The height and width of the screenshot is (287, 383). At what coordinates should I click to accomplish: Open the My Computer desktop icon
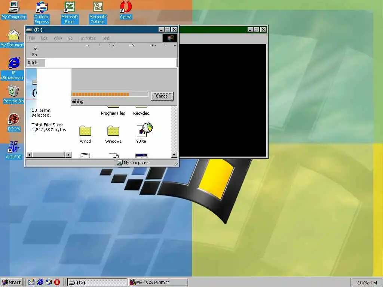(14, 10)
